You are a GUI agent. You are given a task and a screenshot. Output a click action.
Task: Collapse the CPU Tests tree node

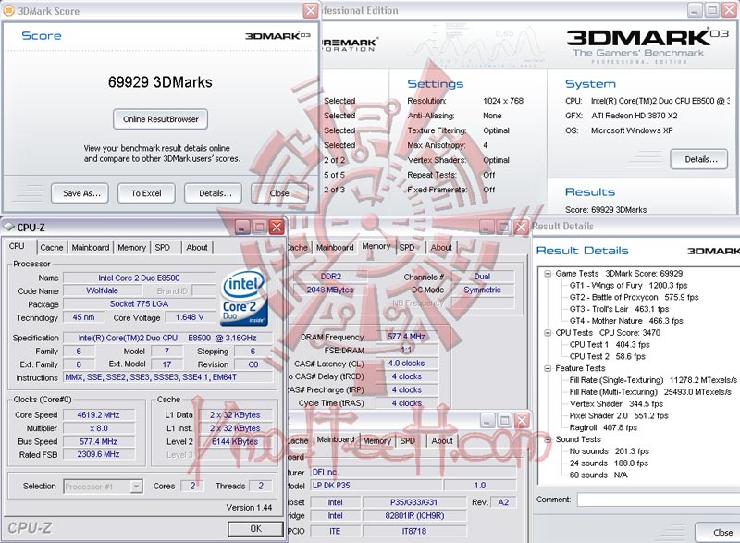click(548, 333)
